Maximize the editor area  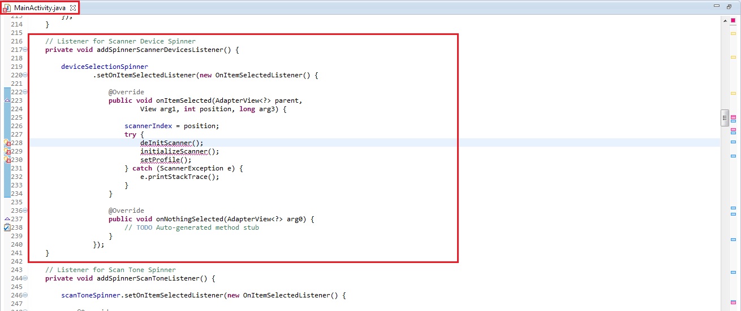click(x=729, y=6)
